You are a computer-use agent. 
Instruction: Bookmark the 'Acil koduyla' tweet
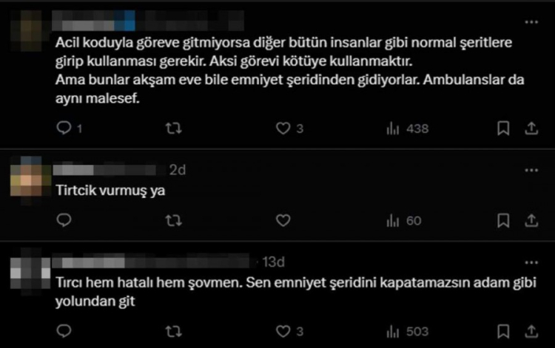pos(503,129)
